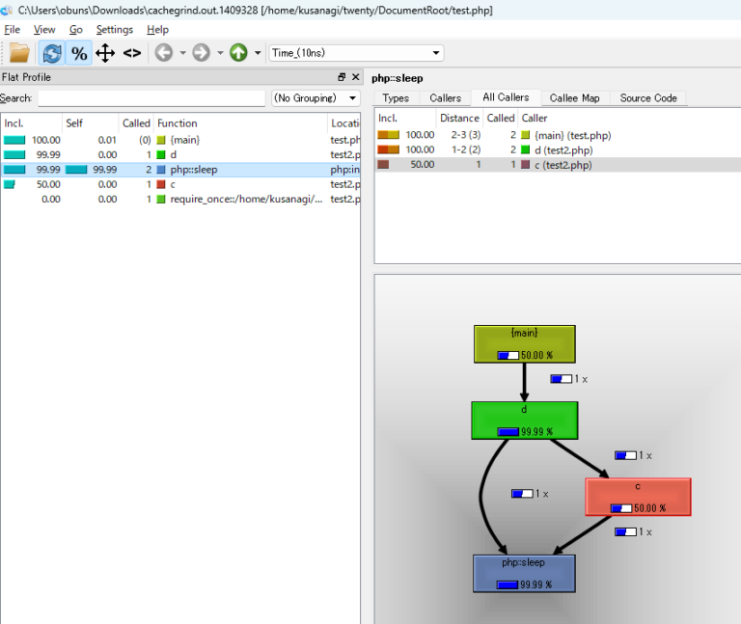This screenshot has height=624, width=741.
Task: Click the green Up arrow icon
Action: point(238,53)
